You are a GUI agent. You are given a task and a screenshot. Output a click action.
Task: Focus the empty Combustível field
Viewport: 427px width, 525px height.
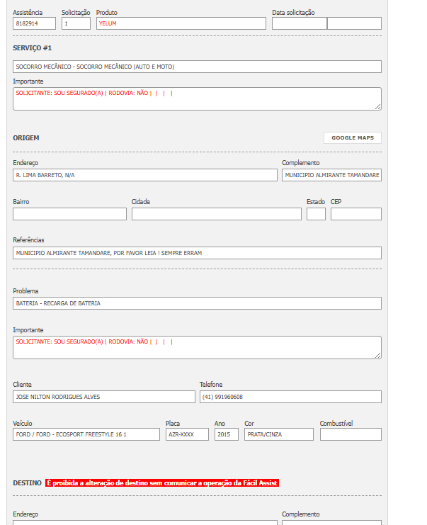[x=351, y=434]
